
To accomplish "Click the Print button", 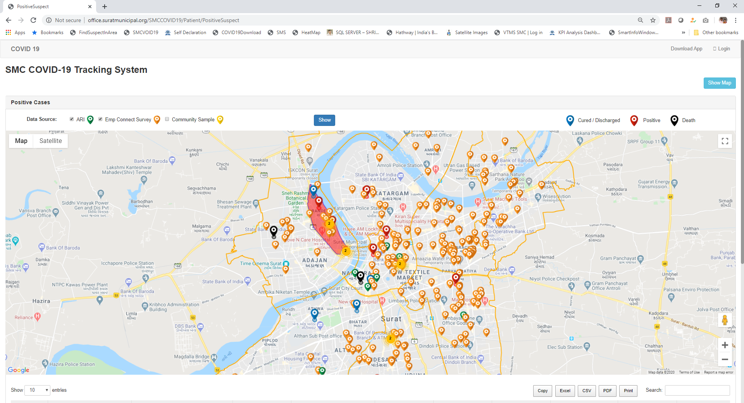I will (629, 391).
